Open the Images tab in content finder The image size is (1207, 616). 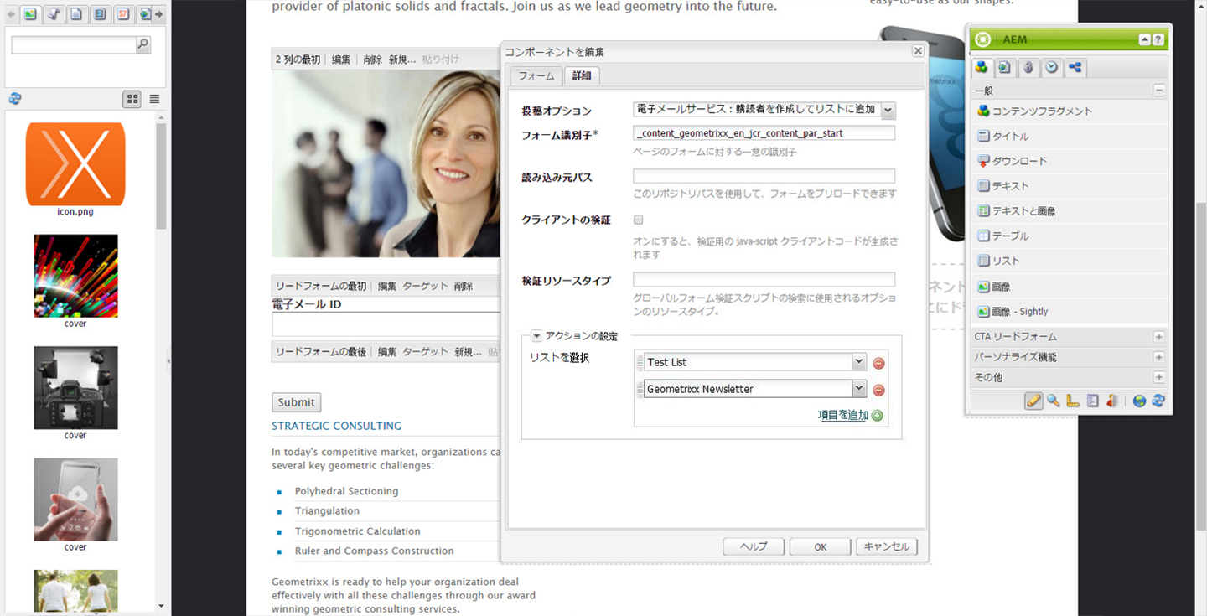[x=30, y=14]
